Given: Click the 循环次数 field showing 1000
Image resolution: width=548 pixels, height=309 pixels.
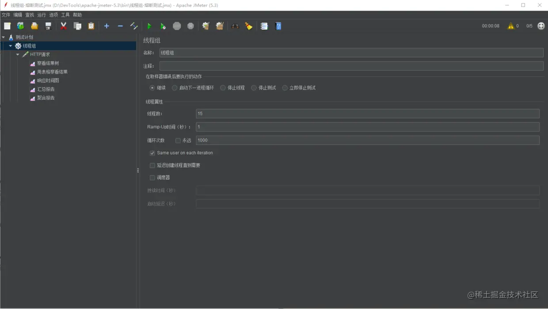Looking at the screenshot, I should [368, 140].
